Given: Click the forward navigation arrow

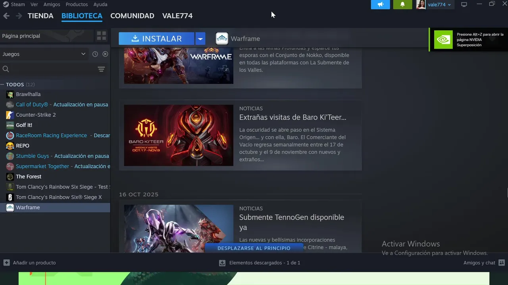Looking at the screenshot, I should [19, 16].
